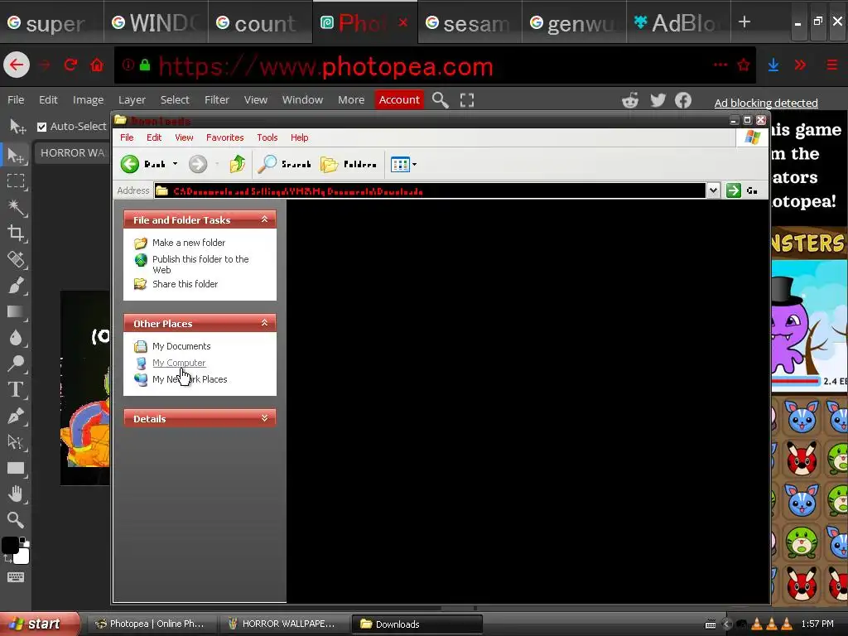This screenshot has height=636, width=848.
Task: Click Photopea search magnifier icon
Action: click(441, 100)
